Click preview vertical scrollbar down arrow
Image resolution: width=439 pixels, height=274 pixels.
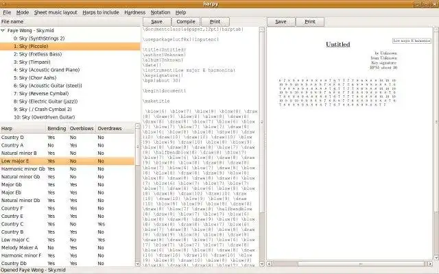(x=436, y=258)
